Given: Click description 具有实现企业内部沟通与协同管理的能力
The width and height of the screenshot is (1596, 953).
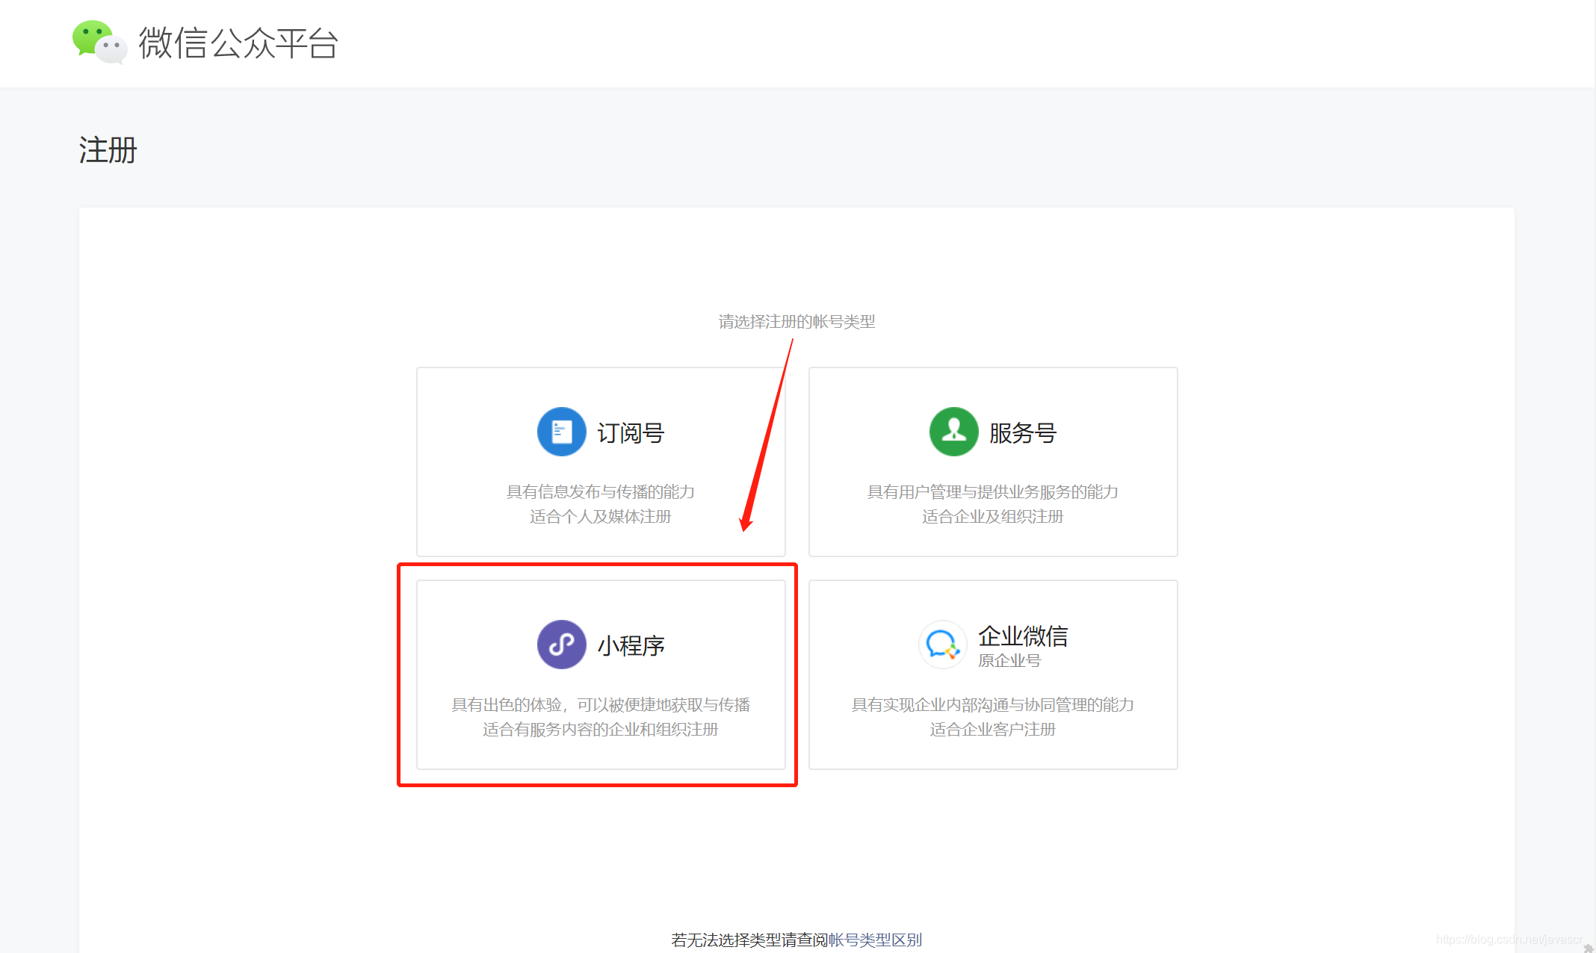Looking at the screenshot, I should (x=993, y=704).
